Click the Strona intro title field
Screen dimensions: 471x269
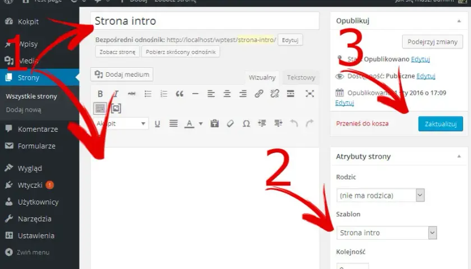[205, 21]
